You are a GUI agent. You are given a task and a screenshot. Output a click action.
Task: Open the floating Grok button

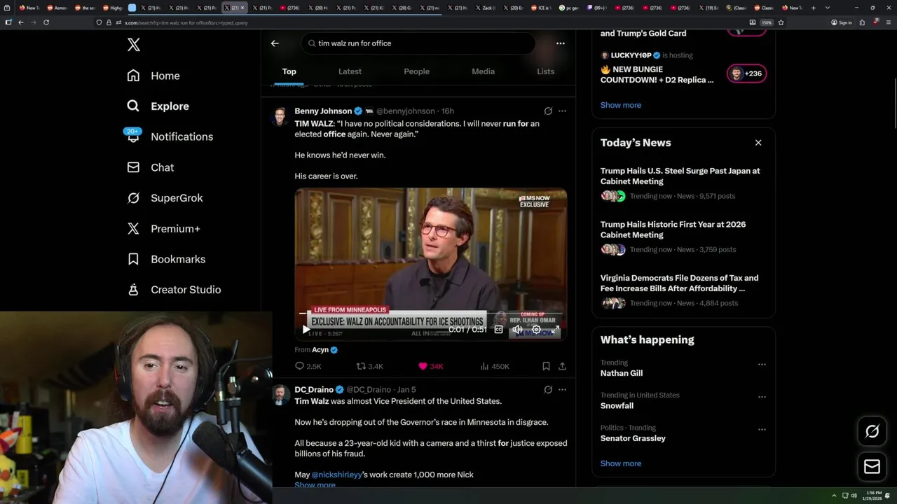click(872, 432)
